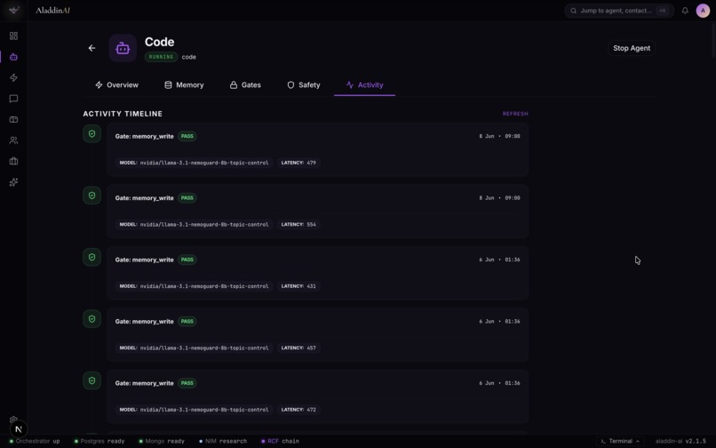Open the sparkles icon in sidebar
716x448 pixels.
click(13, 182)
